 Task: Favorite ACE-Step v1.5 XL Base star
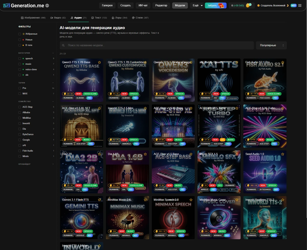click(x=191, y=108)
